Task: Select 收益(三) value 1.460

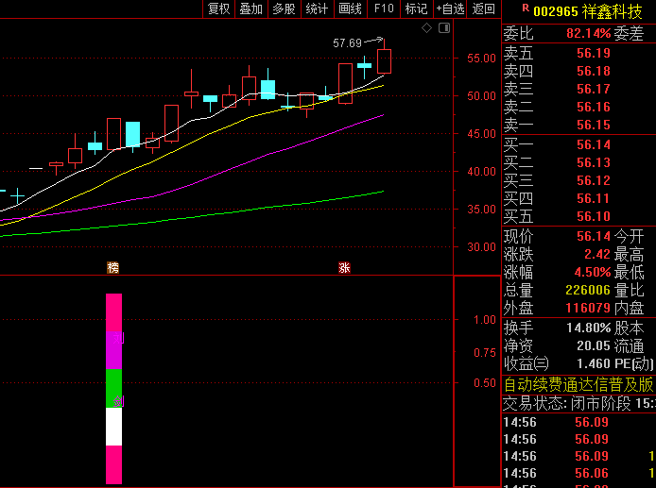Action: pos(594,363)
